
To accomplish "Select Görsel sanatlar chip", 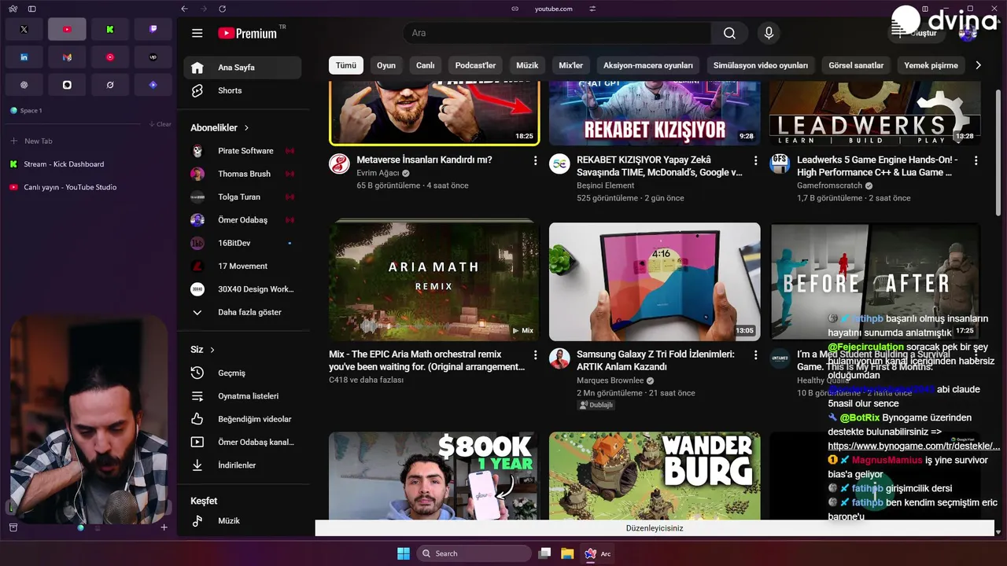I will tap(856, 65).
